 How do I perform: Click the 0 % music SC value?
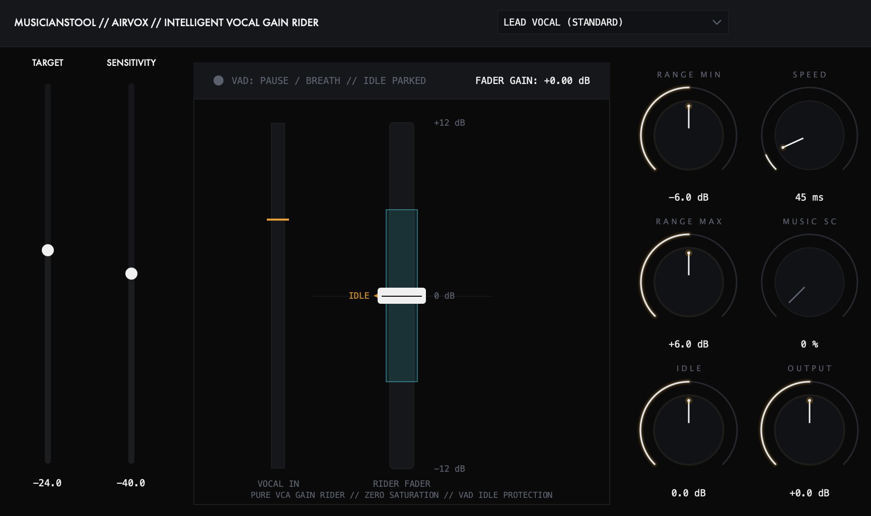coord(810,344)
